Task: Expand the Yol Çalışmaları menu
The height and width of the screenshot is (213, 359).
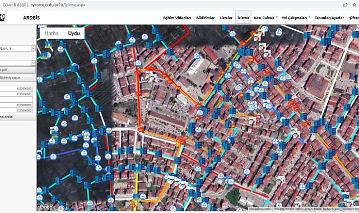Action: [296, 17]
